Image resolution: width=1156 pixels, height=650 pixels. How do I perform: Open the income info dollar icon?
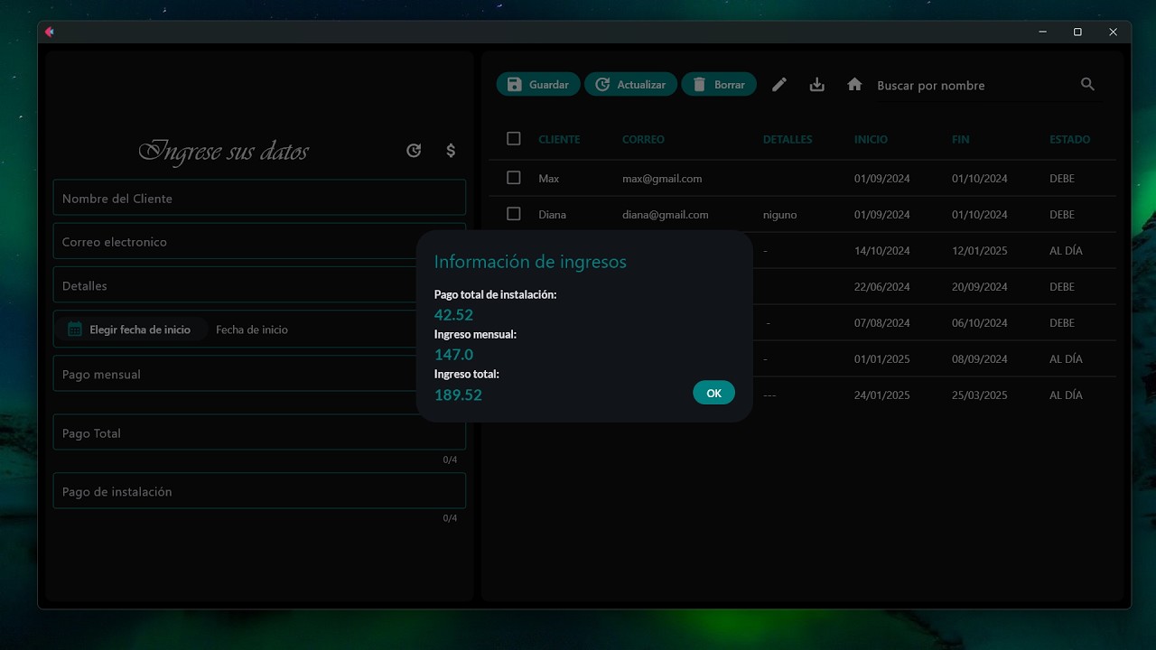(x=451, y=151)
